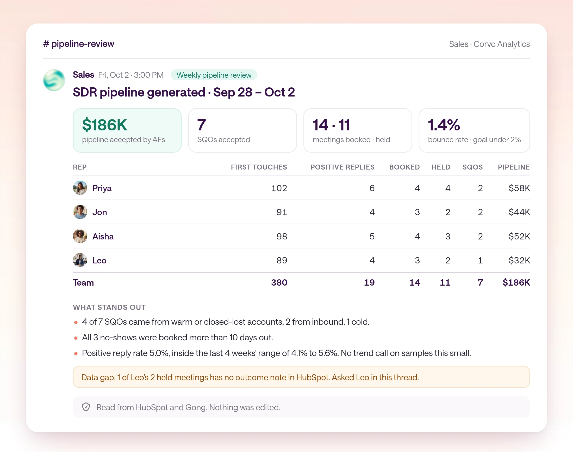
Task: Click the message timestamp Fri, Oct 2
Action: pyautogui.click(x=130, y=75)
